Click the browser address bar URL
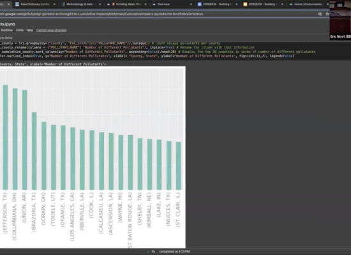351x255 pixels. 101,14
